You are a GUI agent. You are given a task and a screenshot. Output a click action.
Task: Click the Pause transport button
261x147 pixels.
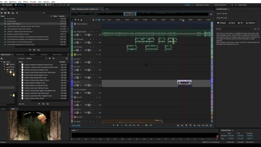pyautogui.click(x=122, y=125)
